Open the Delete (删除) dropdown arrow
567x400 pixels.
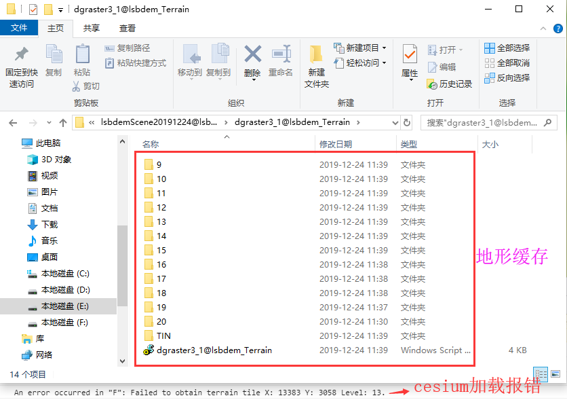point(254,79)
